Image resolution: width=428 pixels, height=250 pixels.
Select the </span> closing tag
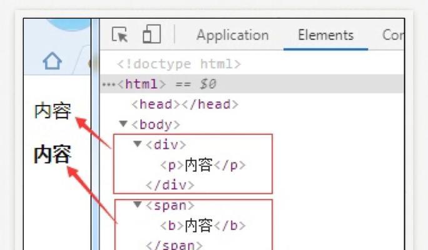174,244
